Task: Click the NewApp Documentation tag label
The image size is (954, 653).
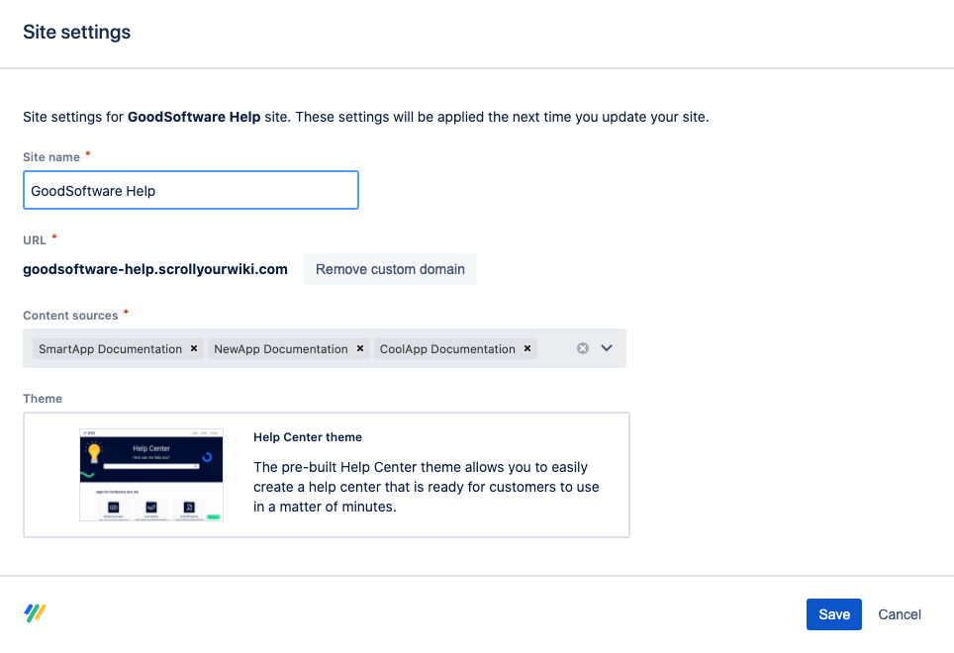Action: (x=281, y=349)
